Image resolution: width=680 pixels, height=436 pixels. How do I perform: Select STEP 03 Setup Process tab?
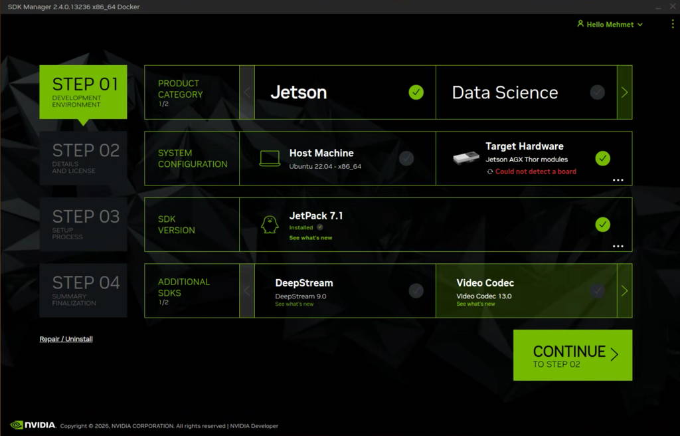[x=83, y=225]
